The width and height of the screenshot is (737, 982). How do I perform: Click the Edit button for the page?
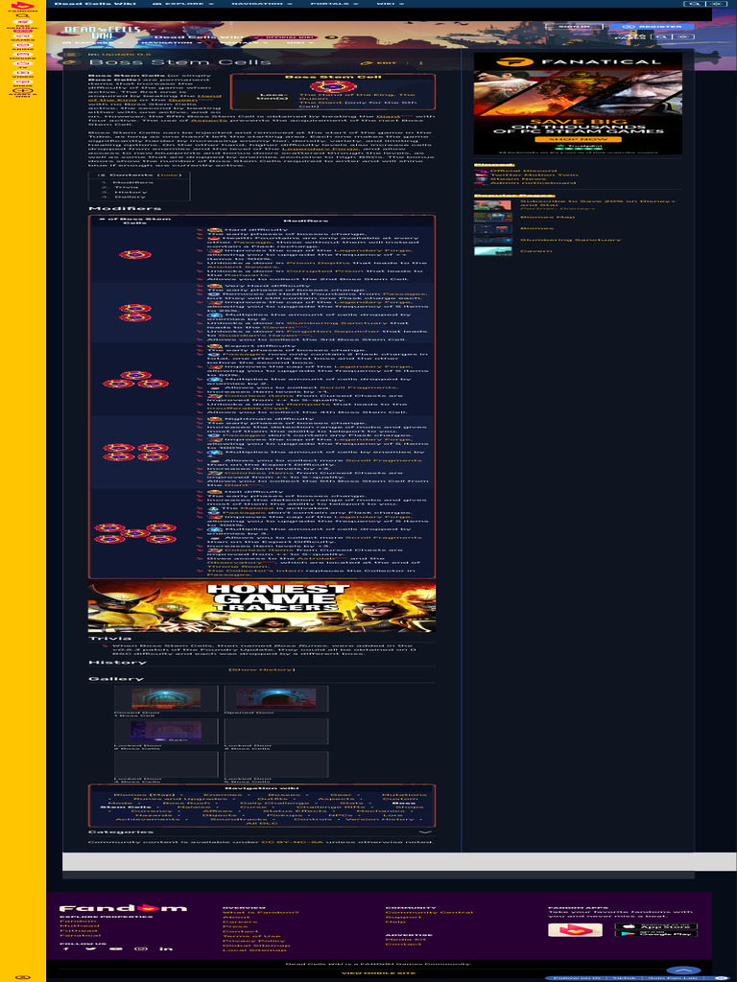380,62
